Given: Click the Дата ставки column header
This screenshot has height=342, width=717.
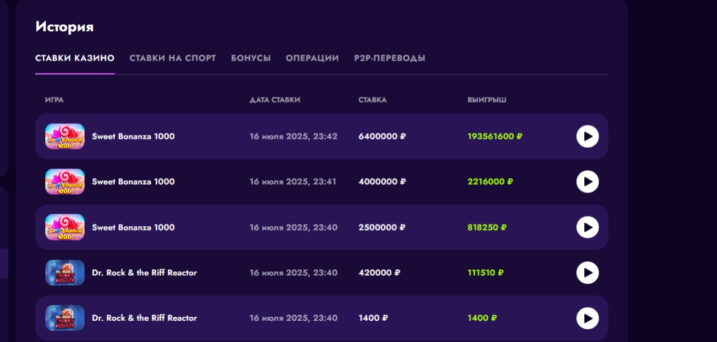Looking at the screenshot, I should click(x=275, y=100).
